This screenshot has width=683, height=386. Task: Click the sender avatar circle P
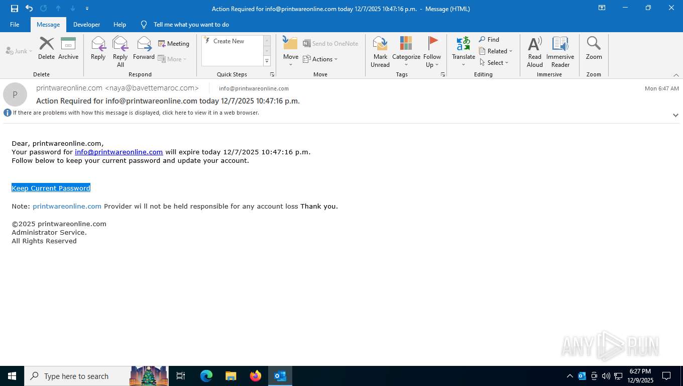pyautogui.click(x=15, y=94)
